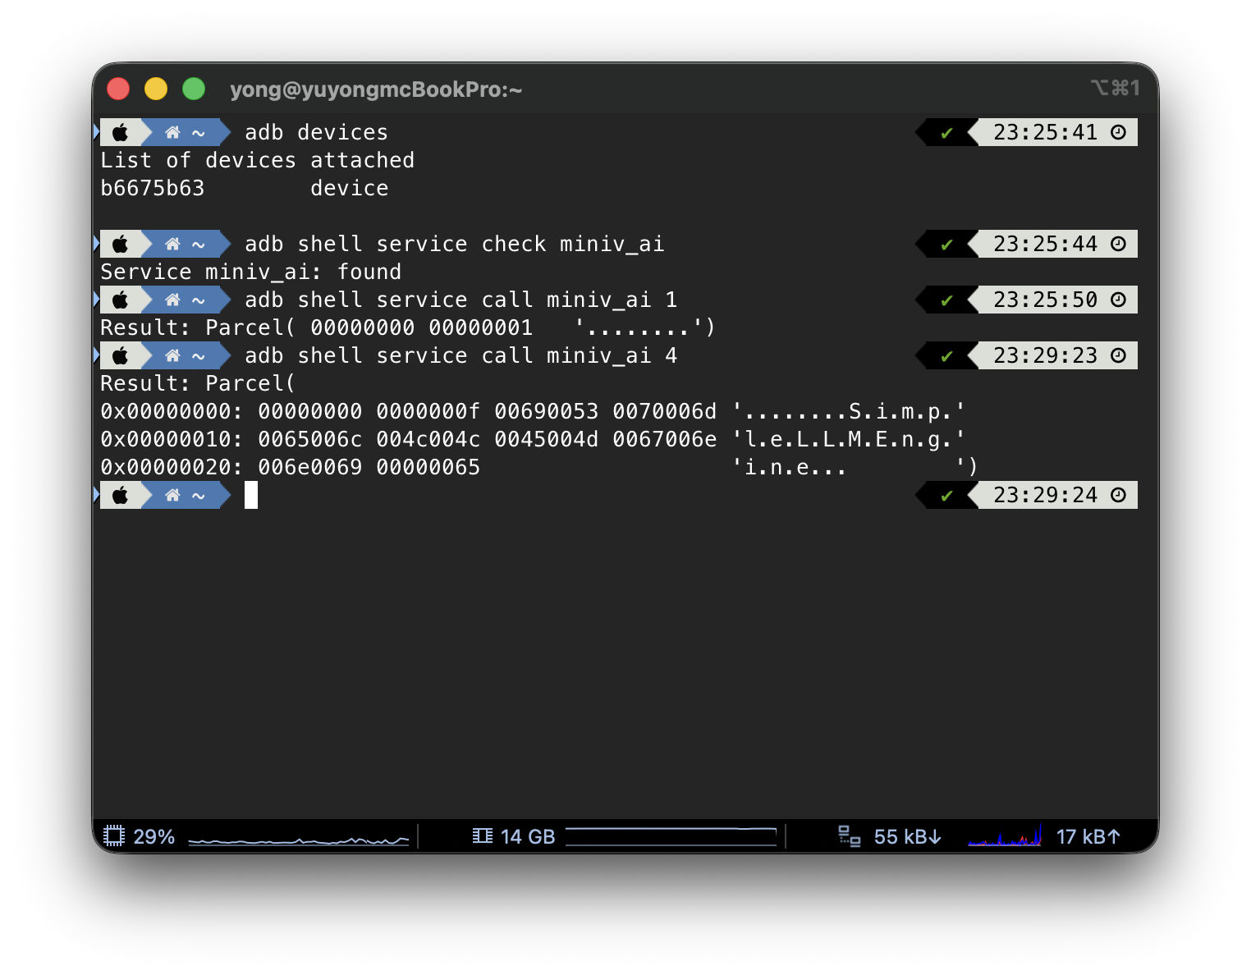This screenshot has width=1251, height=975.
Task: Click the timestamp 23:25:41
Action: pos(1045,132)
